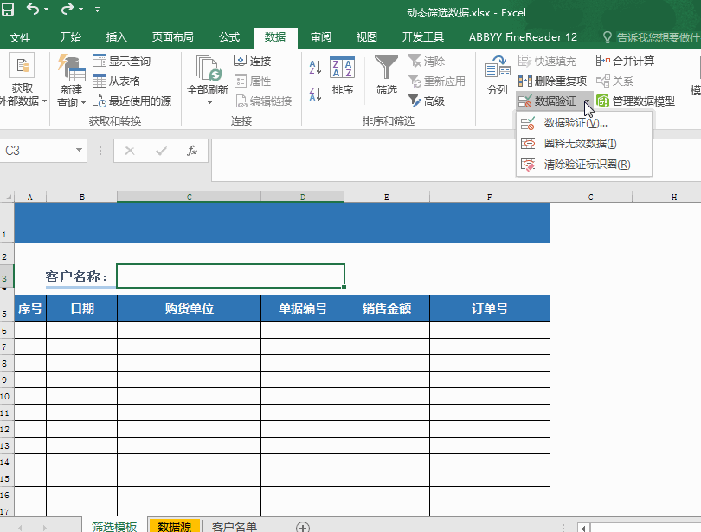Click 显示查询 button
Screen dimensions: 701x532
pyautogui.click(x=122, y=61)
